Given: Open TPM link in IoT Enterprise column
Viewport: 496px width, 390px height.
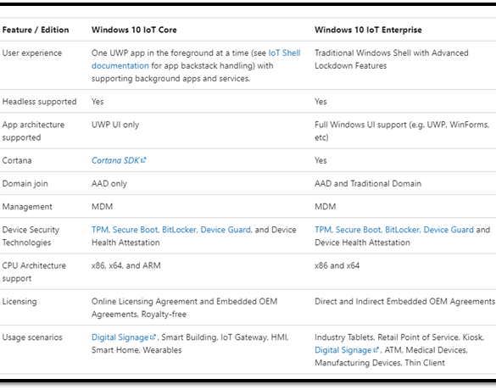Looking at the screenshot, I should tap(323, 230).
